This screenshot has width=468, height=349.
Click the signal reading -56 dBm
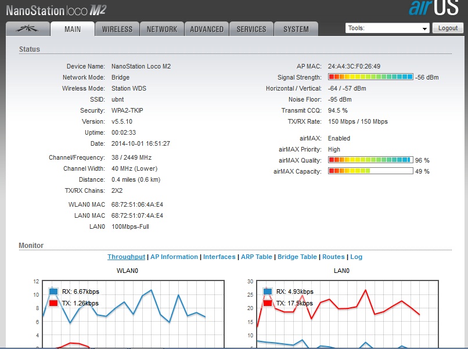pos(427,77)
